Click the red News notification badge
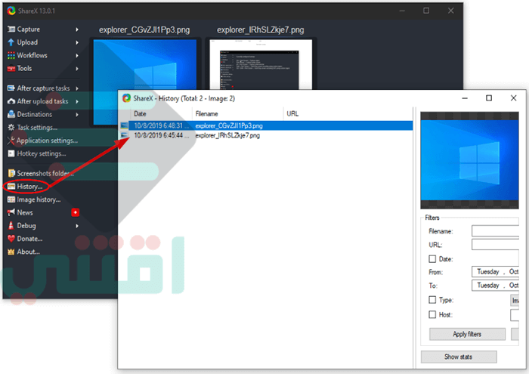Image resolution: width=529 pixels, height=374 pixels. pyautogui.click(x=76, y=212)
